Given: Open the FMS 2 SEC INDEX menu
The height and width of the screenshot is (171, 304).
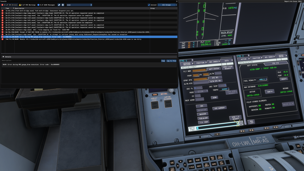Looking at the screenshot, I should pyautogui.click(x=269, y=58).
